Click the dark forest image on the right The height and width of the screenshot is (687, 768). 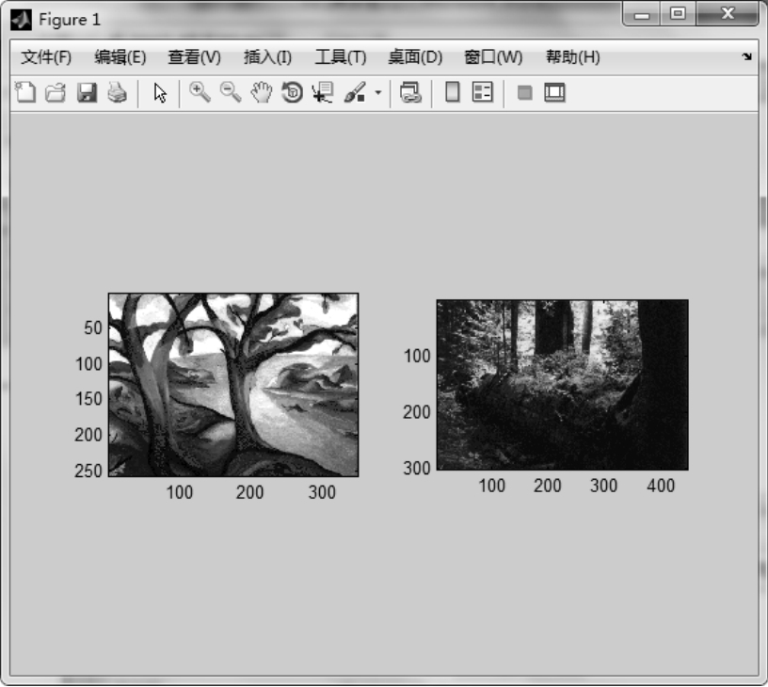[x=562, y=384]
